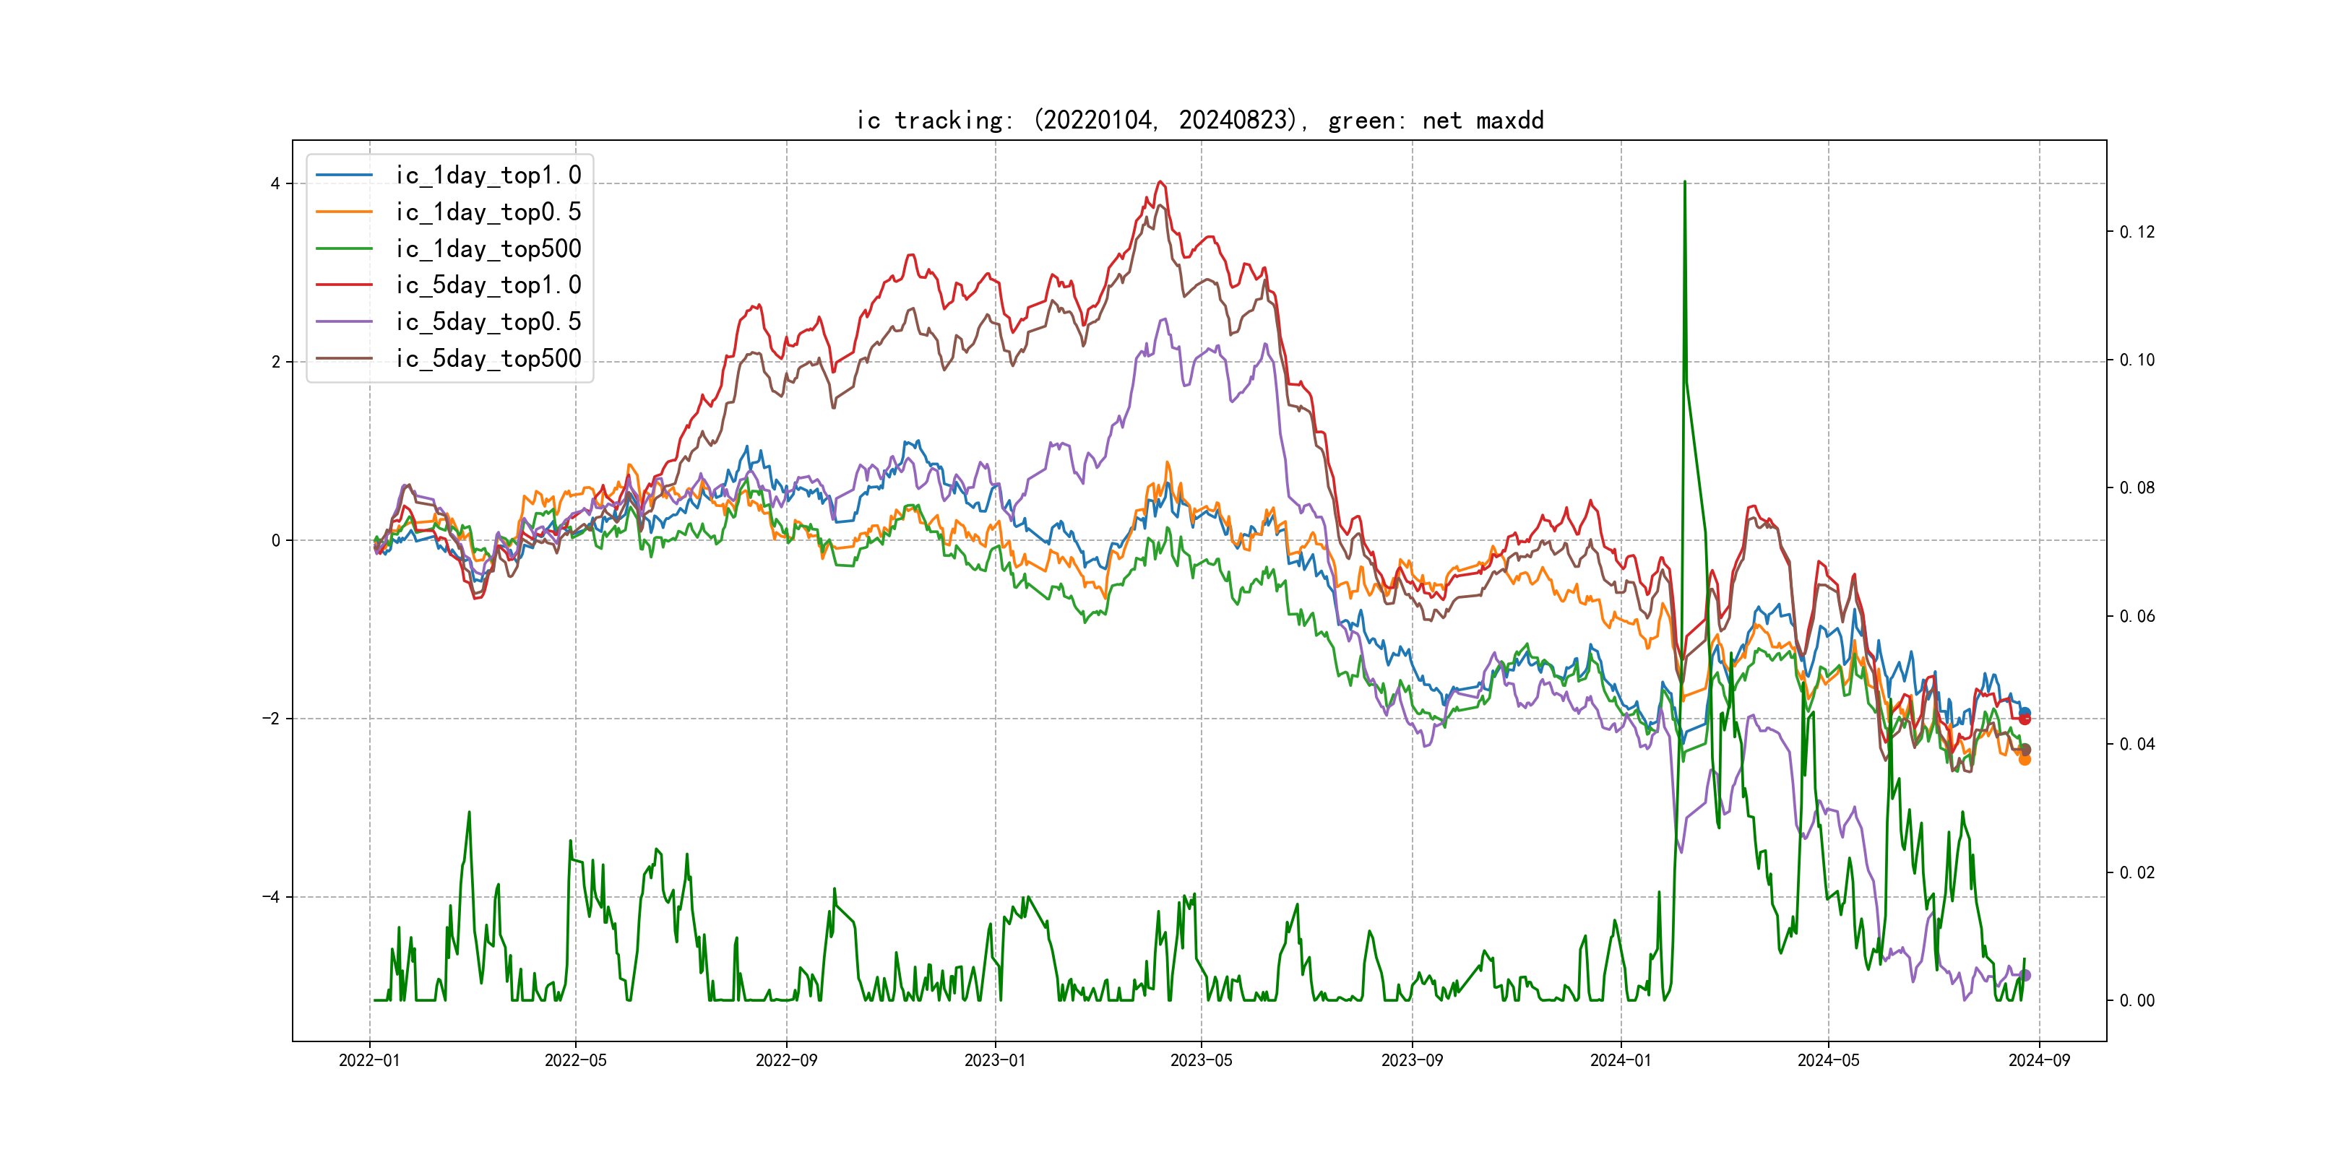Select the ic_5day_top500 legend label text
This screenshot has width=2341, height=1170.
(x=488, y=358)
